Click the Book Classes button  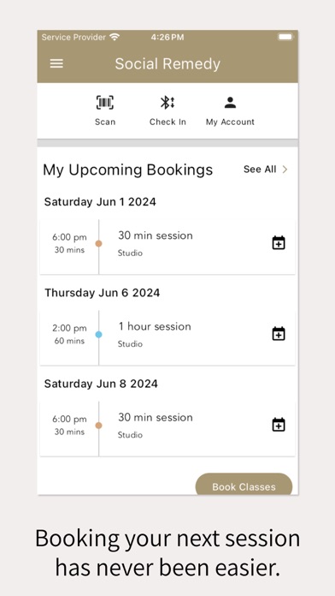(x=244, y=485)
